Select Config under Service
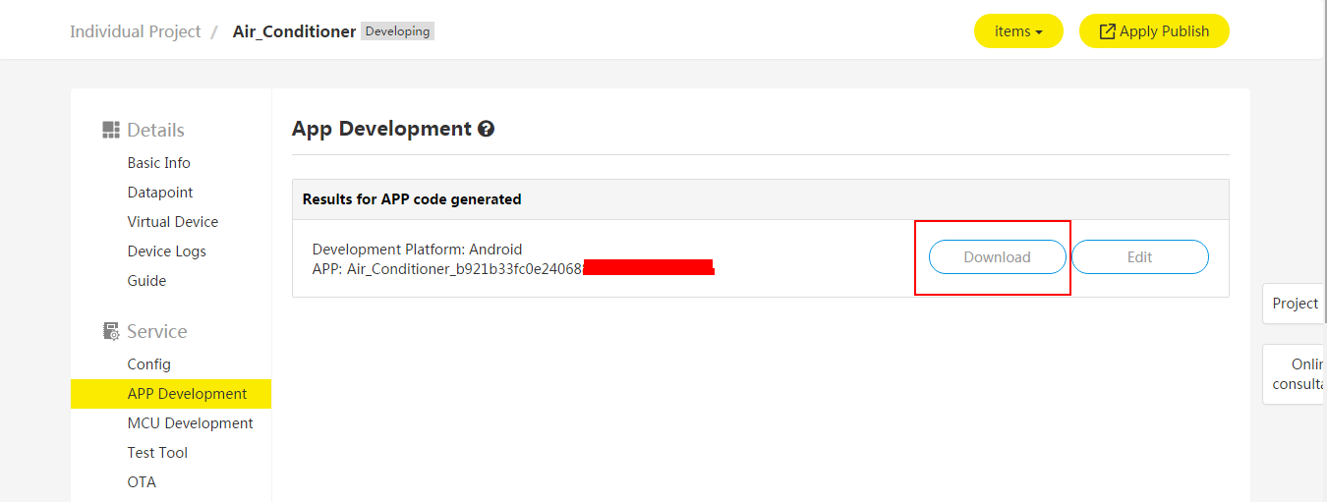The width and height of the screenshot is (1327, 502). pyautogui.click(x=149, y=364)
